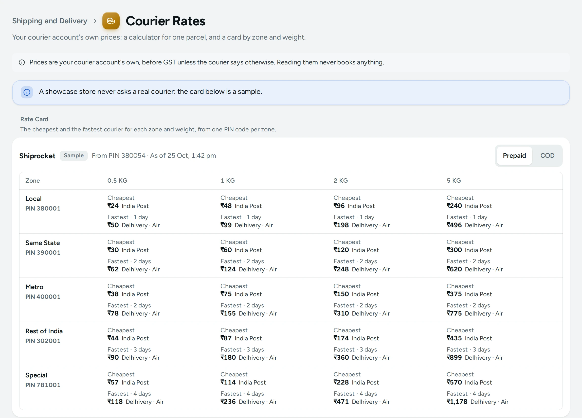Click the Zone column header

click(x=33, y=181)
